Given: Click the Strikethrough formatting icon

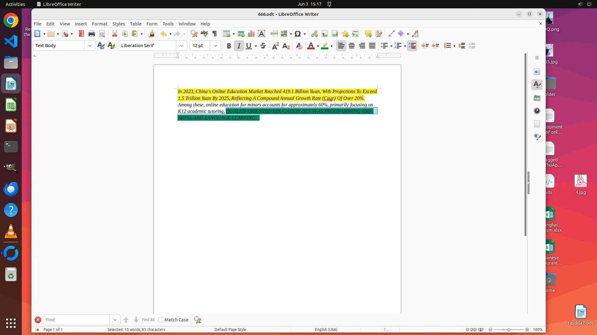Looking at the screenshot, I should 263,46.
